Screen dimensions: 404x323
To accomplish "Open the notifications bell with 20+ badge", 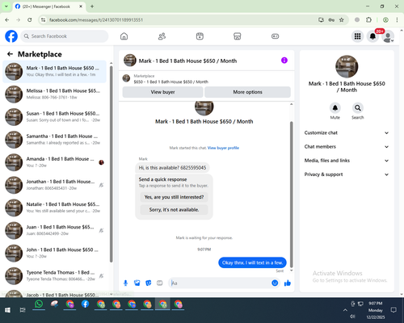I will 372,36.
